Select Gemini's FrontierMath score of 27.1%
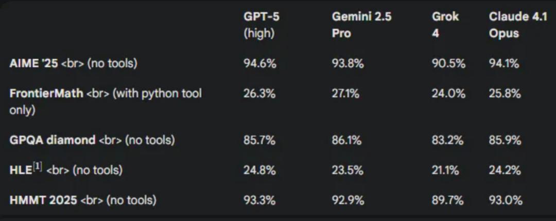This screenshot has height=221, width=556. click(346, 94)
